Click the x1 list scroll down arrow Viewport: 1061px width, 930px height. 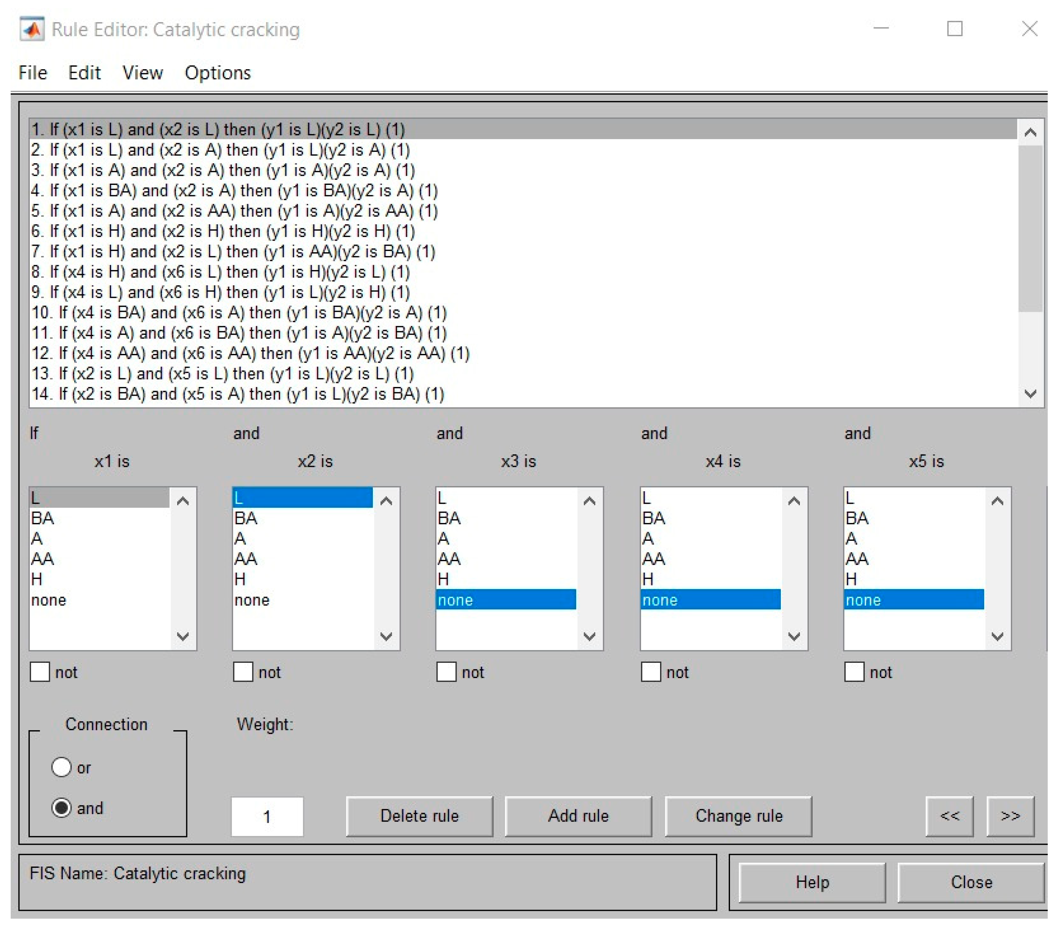point(183,636)
